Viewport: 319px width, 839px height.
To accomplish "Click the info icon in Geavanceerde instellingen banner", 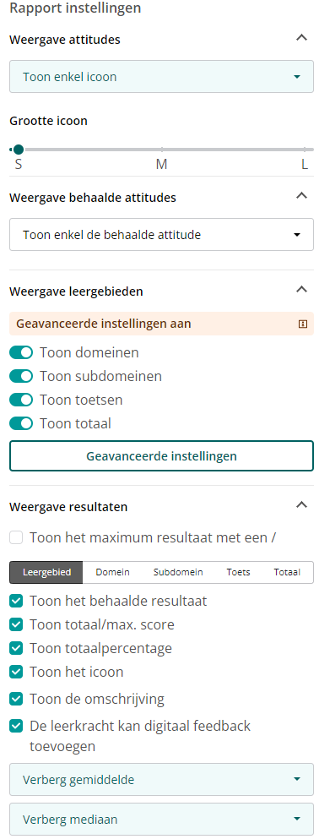I will (303, 324).
